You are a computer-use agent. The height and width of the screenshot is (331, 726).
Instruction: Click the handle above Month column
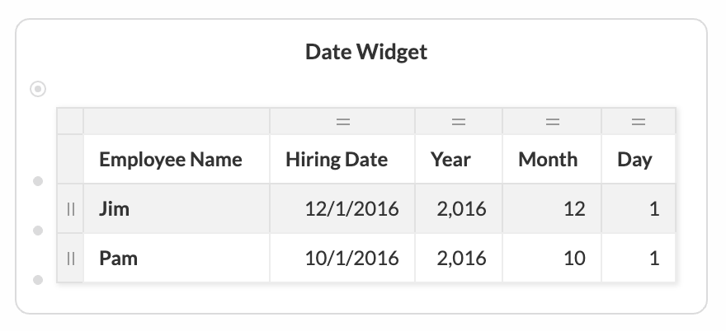pos(553,122)
